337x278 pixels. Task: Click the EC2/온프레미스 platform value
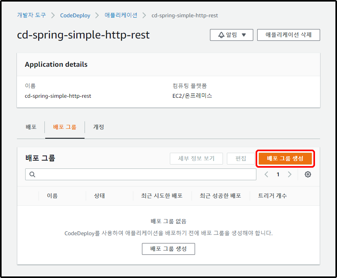point(192,96)
